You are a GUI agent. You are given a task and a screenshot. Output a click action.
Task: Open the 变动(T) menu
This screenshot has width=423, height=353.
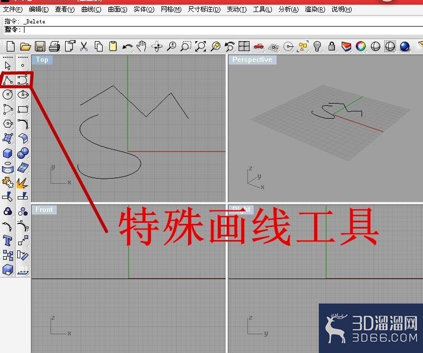(237, 9)
